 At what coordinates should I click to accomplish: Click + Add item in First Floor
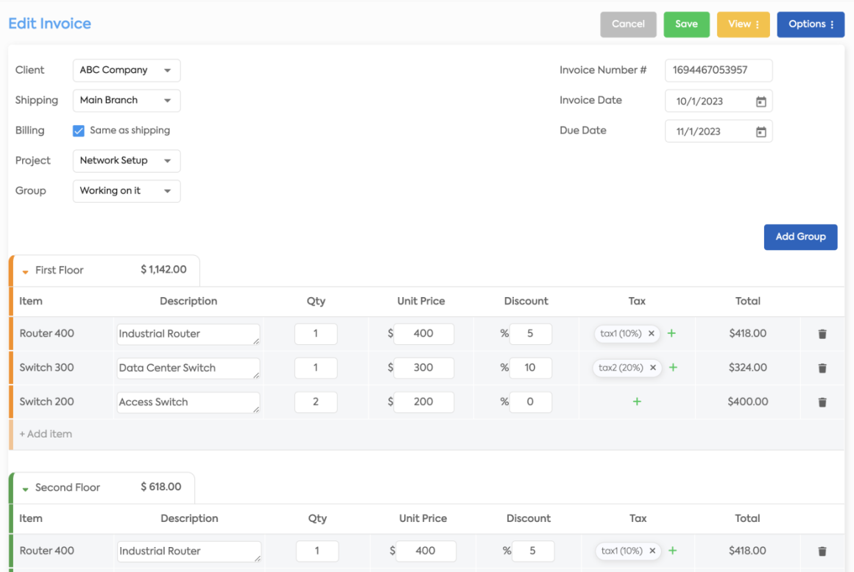[46, 434]
